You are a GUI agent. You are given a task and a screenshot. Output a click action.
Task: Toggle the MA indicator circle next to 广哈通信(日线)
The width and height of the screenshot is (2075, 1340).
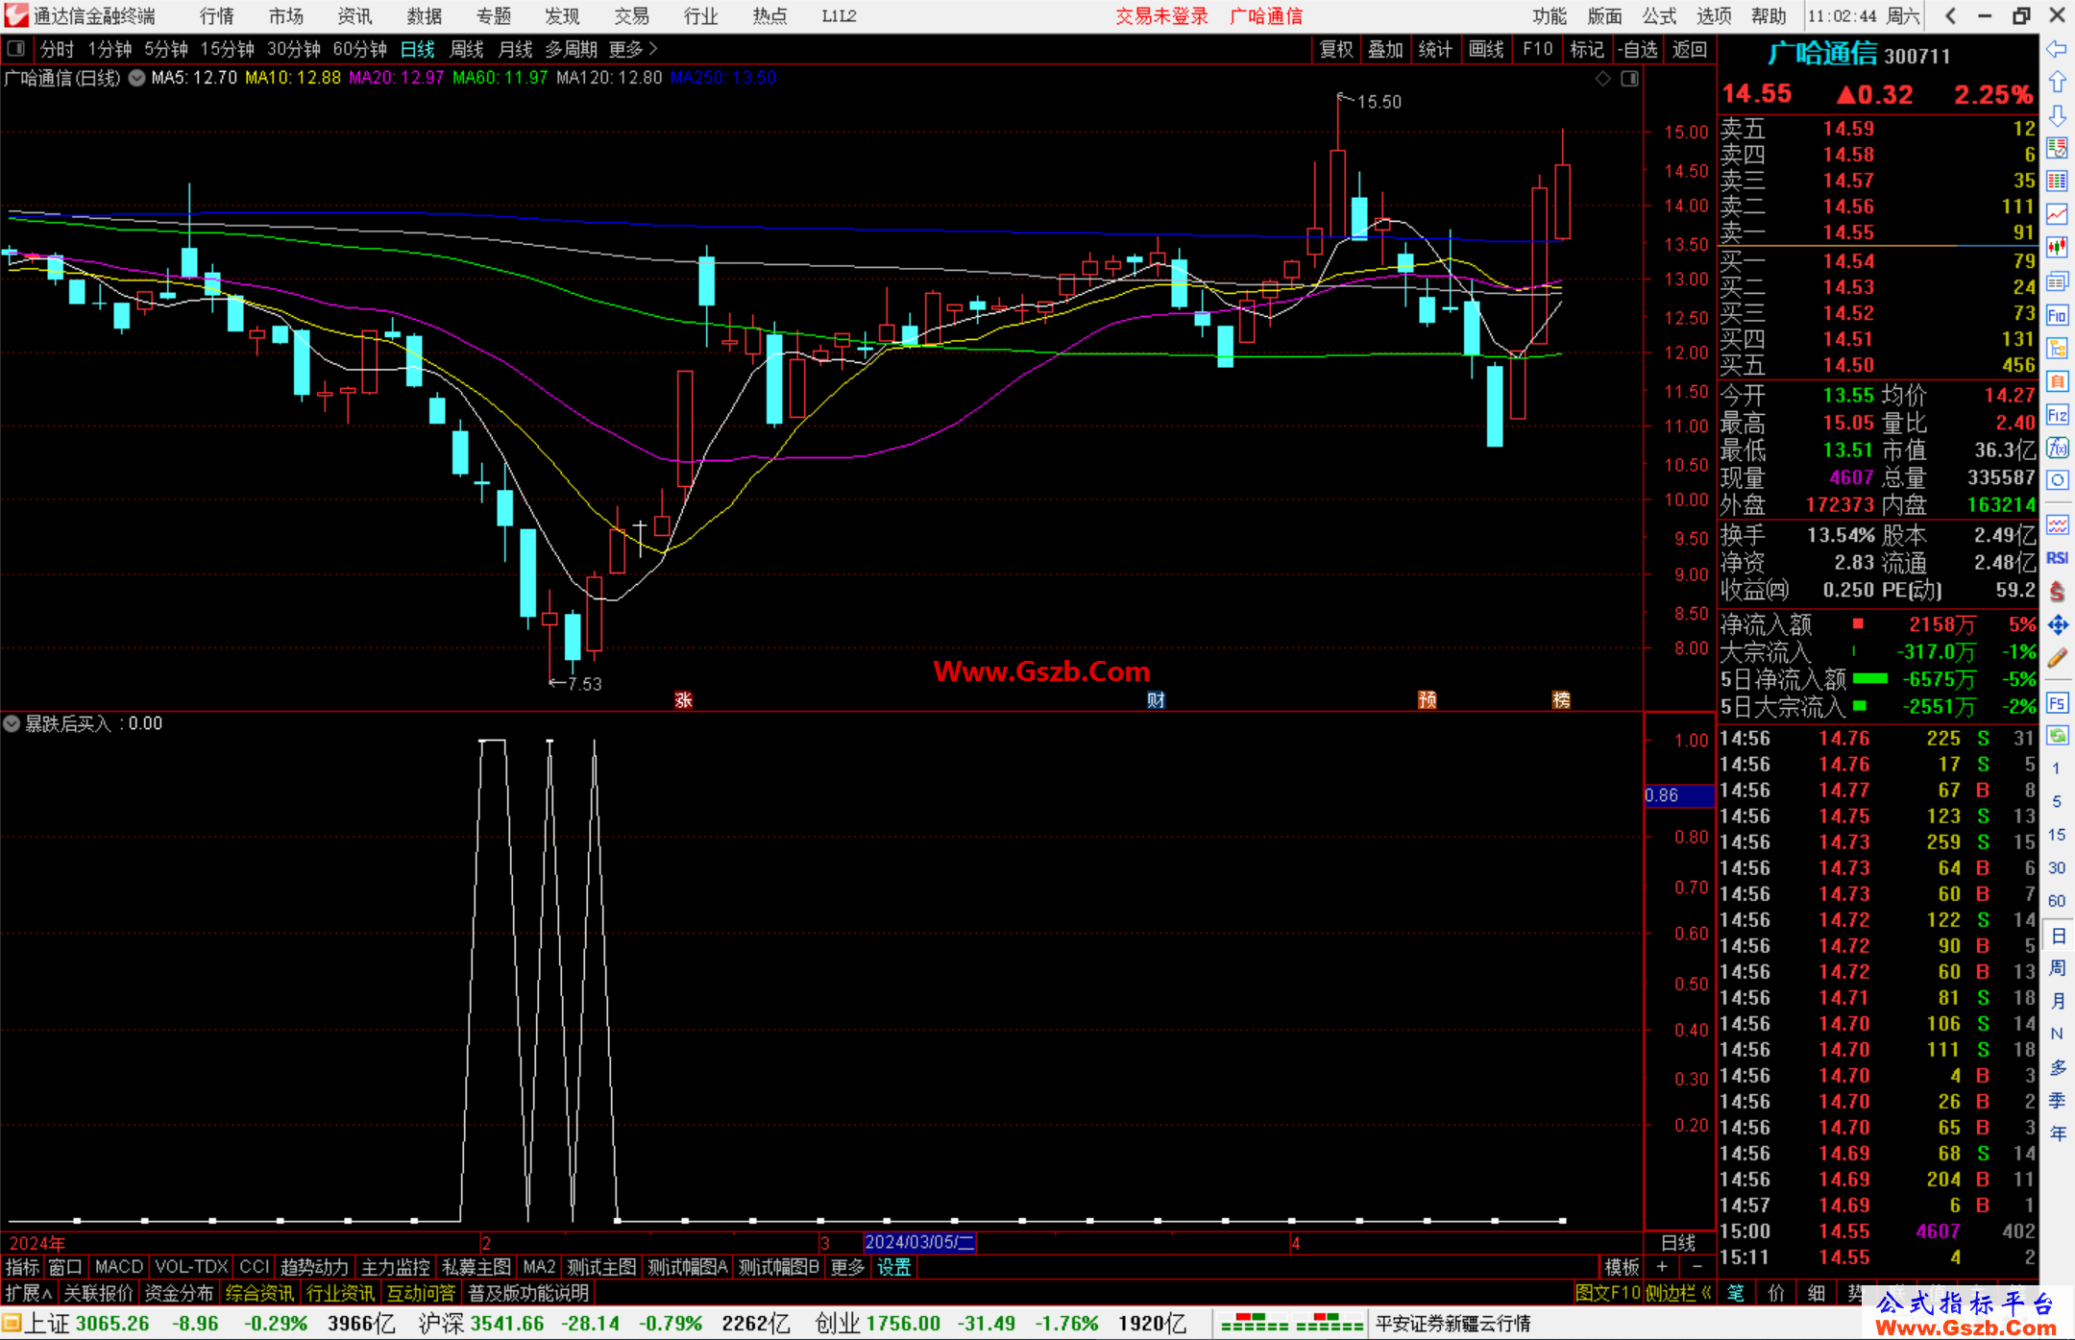coord(136,78)
